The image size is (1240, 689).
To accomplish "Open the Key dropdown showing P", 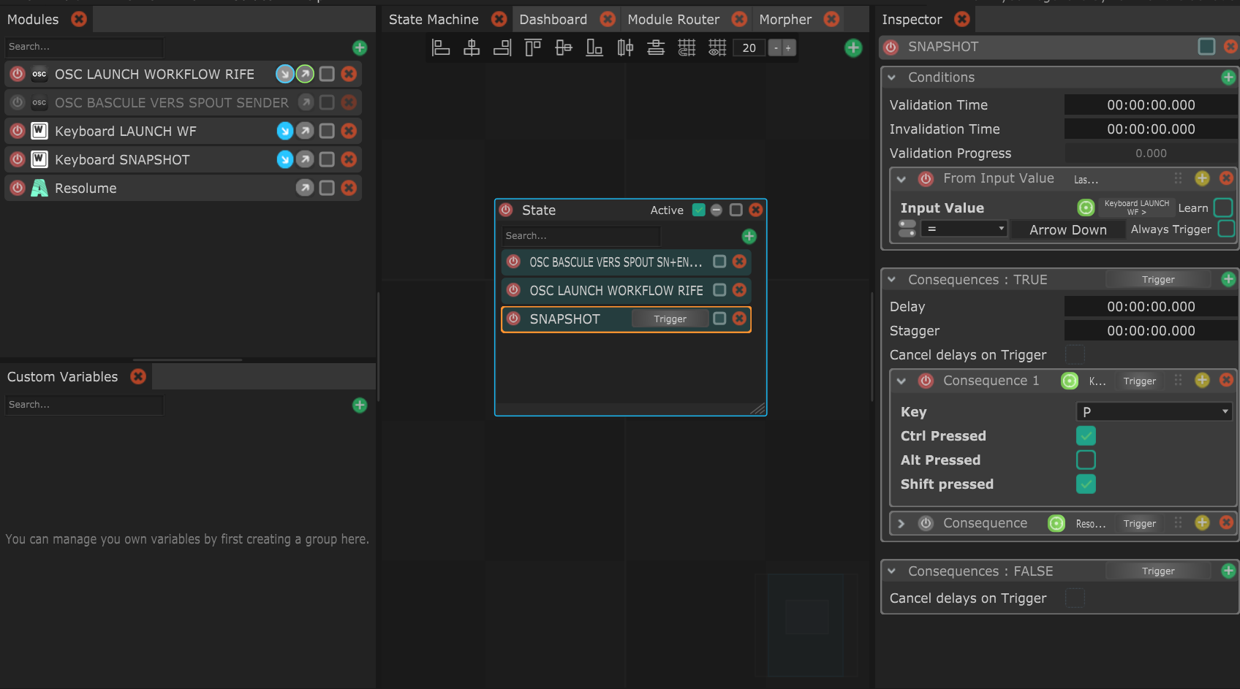I will [1154, 412].
